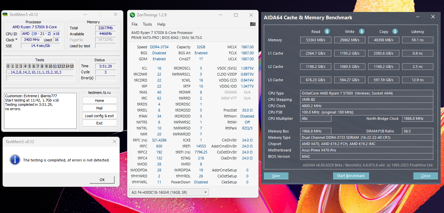444x213 pixels.
Task: Click the test sequence field ...14,2,8,14,2
Action: click(x=40, y=72)
